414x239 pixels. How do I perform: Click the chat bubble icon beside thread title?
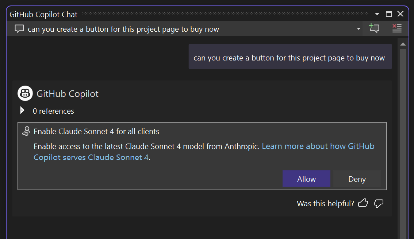[19, 29]
